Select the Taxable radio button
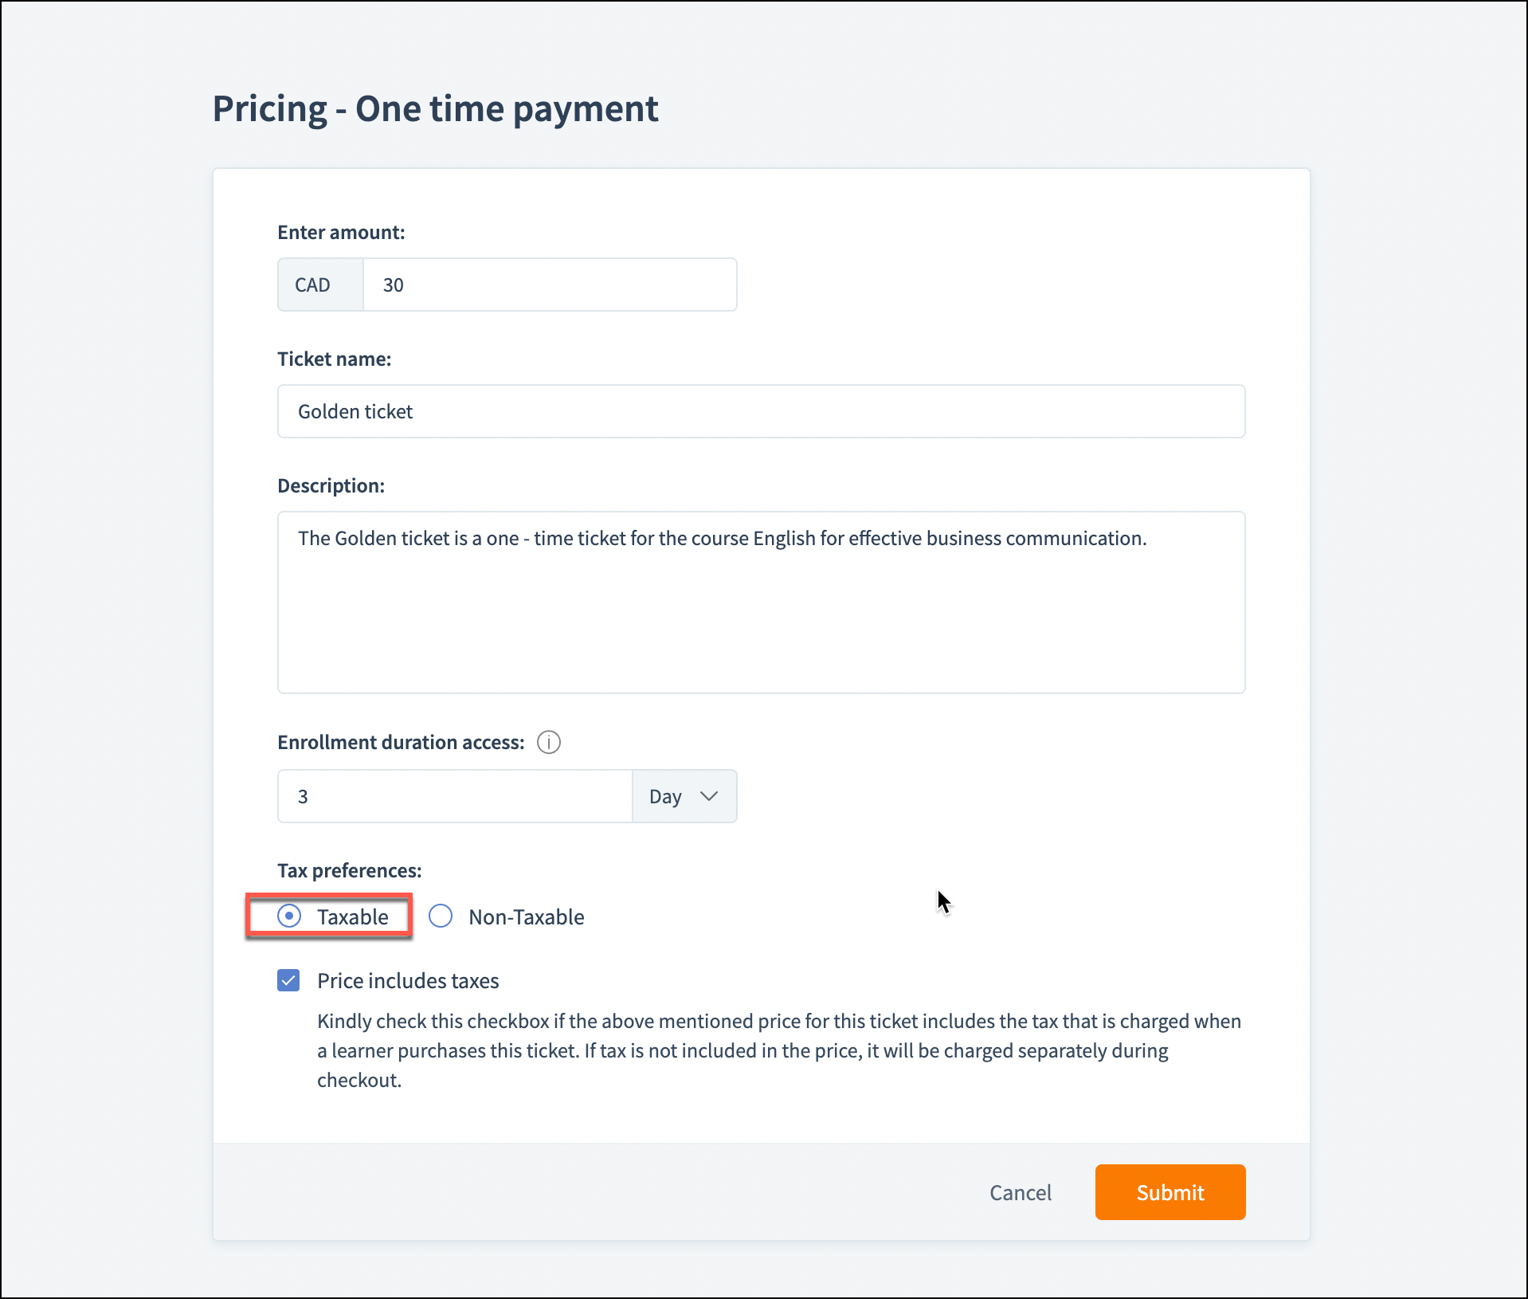This screenshot has width=1528, height=1299. 289,916
